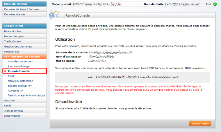Image resolution: width=221 pixels, height=132 pixels.
Task: Open Nouvelle installation page
Action: coord(20,81)
